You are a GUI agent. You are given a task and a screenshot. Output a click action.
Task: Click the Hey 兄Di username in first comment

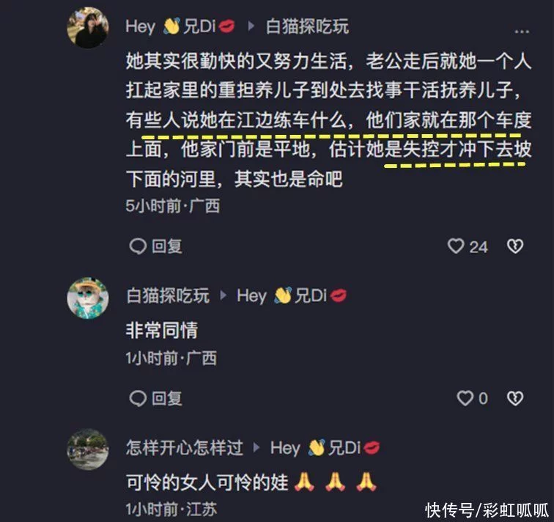pos(180,26)
